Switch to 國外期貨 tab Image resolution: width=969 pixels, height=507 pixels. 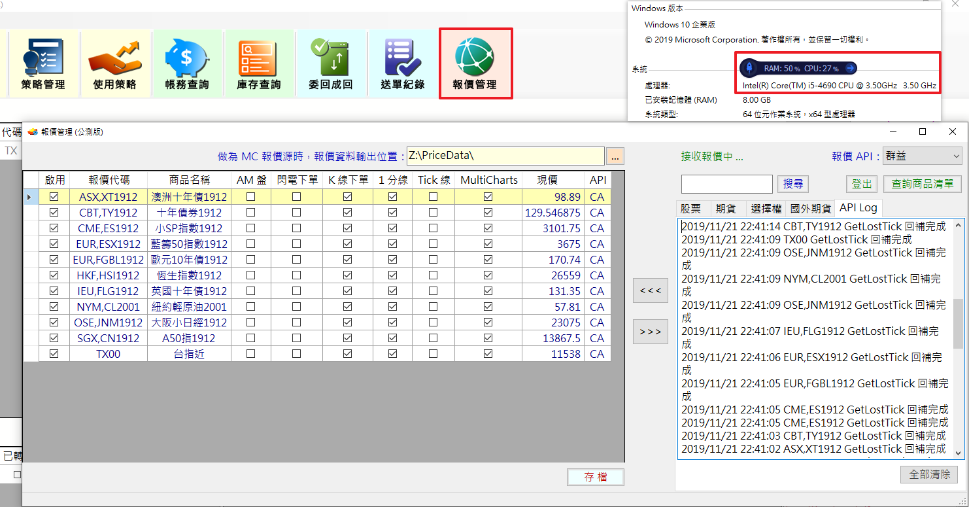coord(810,208)
